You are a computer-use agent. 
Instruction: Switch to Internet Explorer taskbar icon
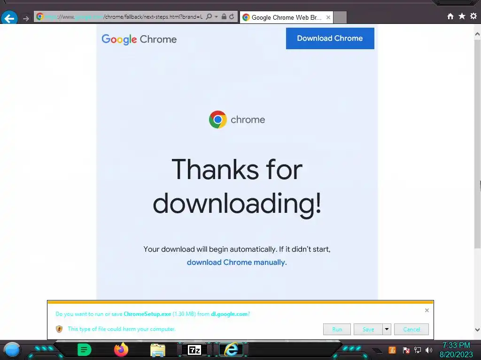(x=231, y=350)
